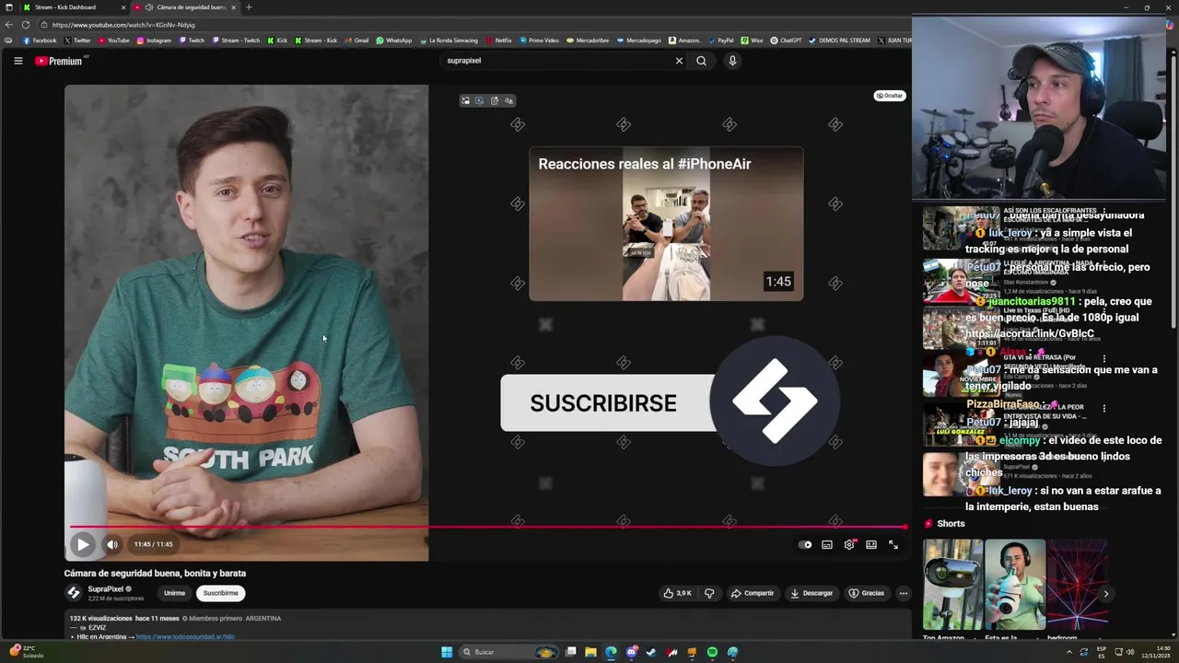This screenshot has height=663, width=1179.
Task: Open the Short of the man holding a bulb camera
Action: [1015, 584]
